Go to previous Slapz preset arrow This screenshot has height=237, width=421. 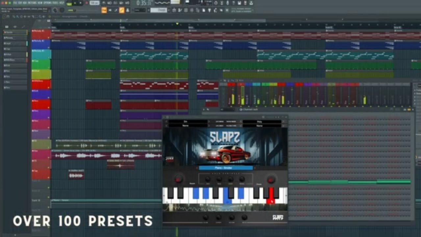(x=197, y=168)
